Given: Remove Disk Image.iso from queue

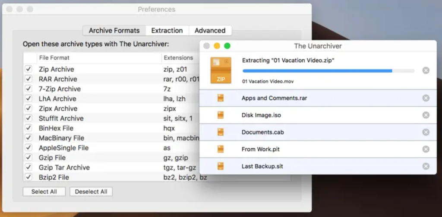Looking at the screenshot, I should click(x=426, y=115).
